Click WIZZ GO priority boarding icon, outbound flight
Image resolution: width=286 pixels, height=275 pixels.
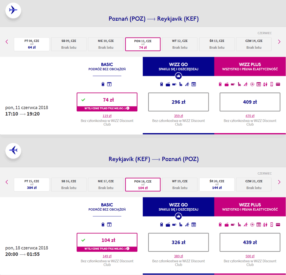(187, 84)
